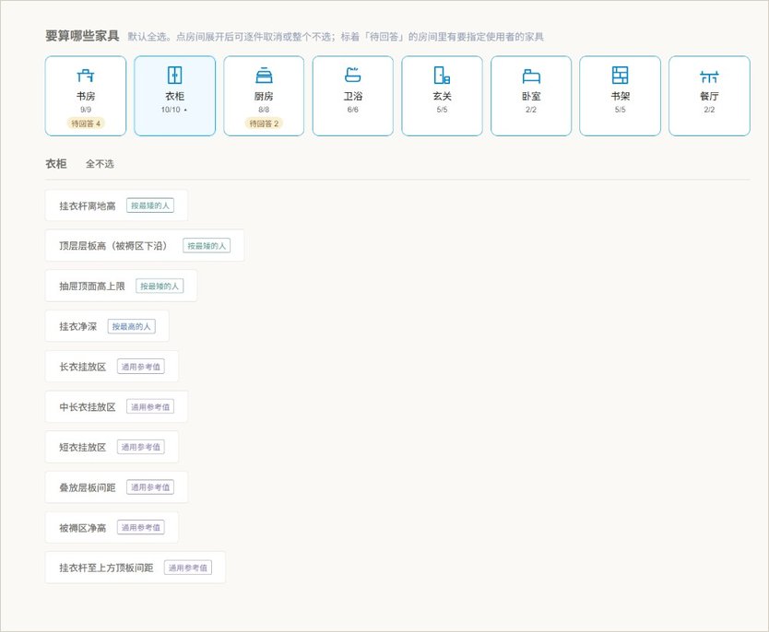The height and width of the screenshot is (632, 769).
Task: Expand the 玄关 furniture card
Action: (442, 96)
